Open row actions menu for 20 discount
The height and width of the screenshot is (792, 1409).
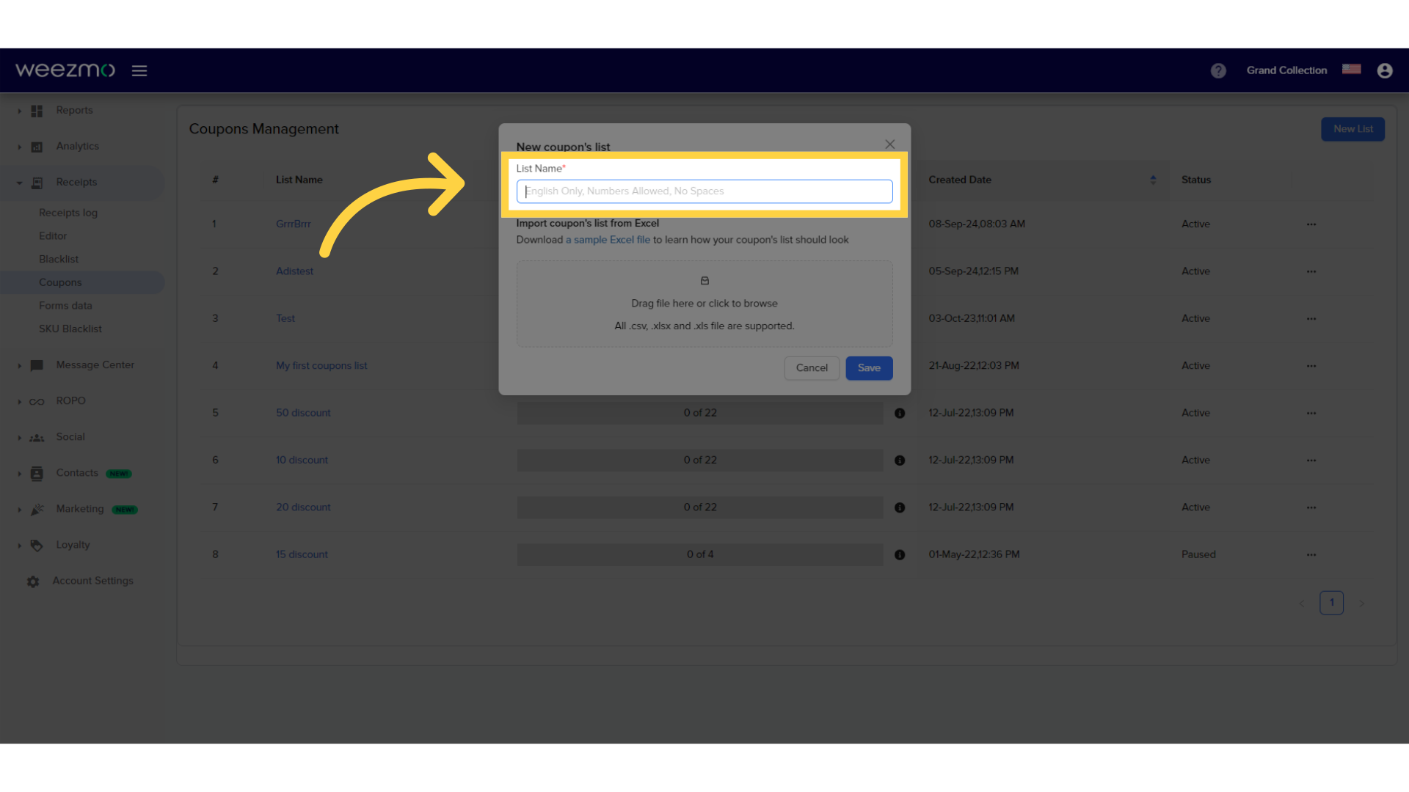click(x=1311, y=507)
